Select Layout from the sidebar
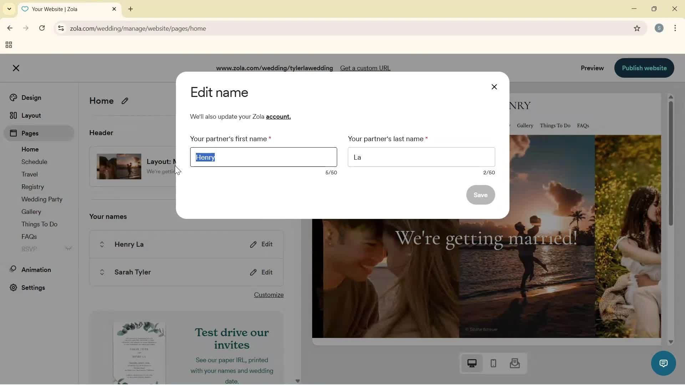Image resolution: width=685 pixels, height=385 pixels. pos(30,115)
